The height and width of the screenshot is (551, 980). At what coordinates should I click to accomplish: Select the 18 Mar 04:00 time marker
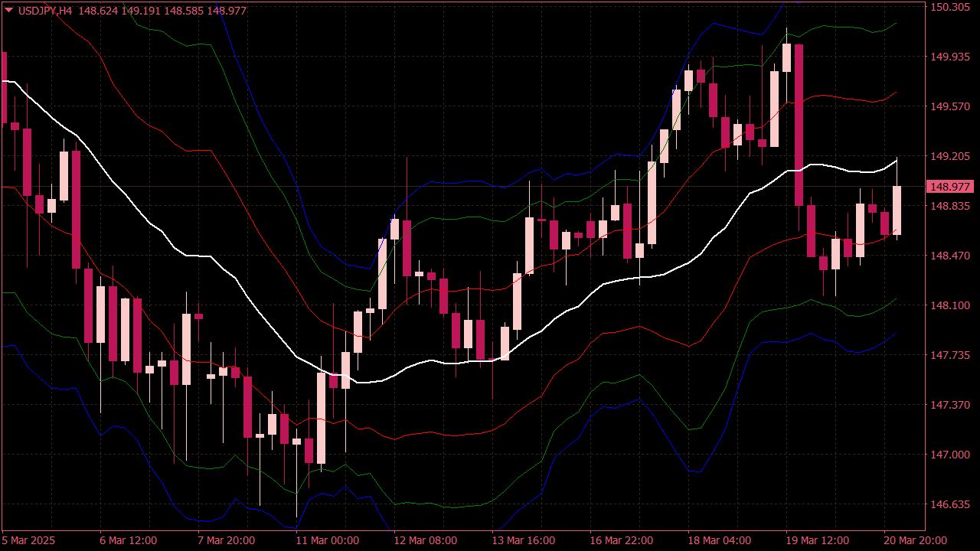(x=719, y=540)
